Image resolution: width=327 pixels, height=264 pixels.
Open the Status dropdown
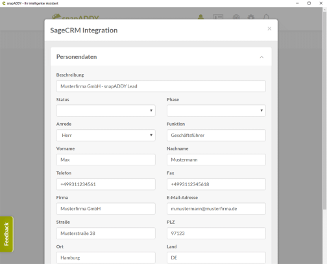(x=106, y=111)
